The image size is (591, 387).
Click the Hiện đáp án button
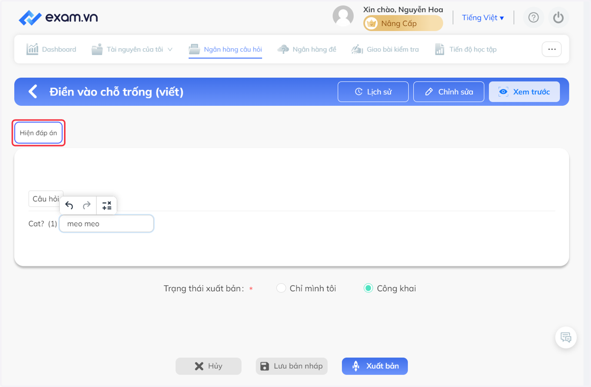(38, 133)
